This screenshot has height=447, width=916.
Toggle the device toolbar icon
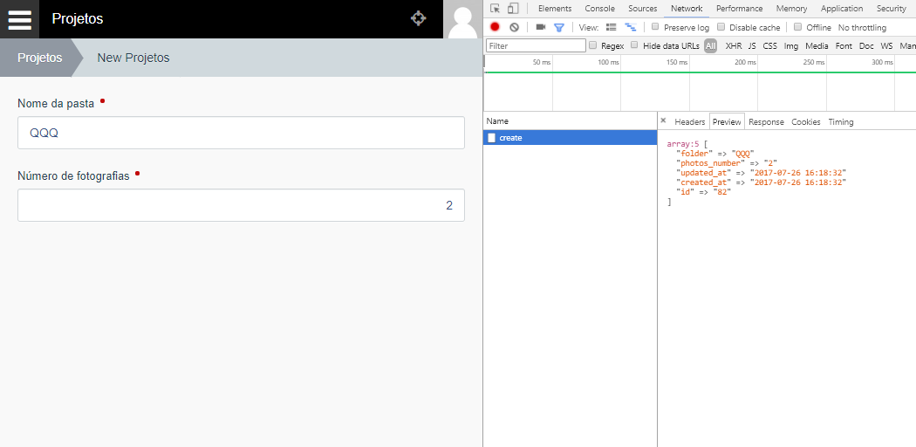pos(513,8)
